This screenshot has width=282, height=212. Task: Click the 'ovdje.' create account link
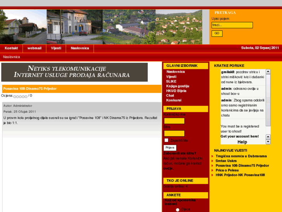(168, 168)
